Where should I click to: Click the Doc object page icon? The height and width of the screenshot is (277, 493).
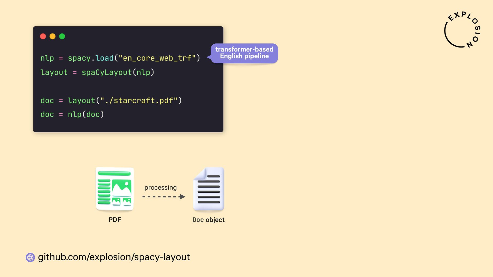tap(208, 189)
